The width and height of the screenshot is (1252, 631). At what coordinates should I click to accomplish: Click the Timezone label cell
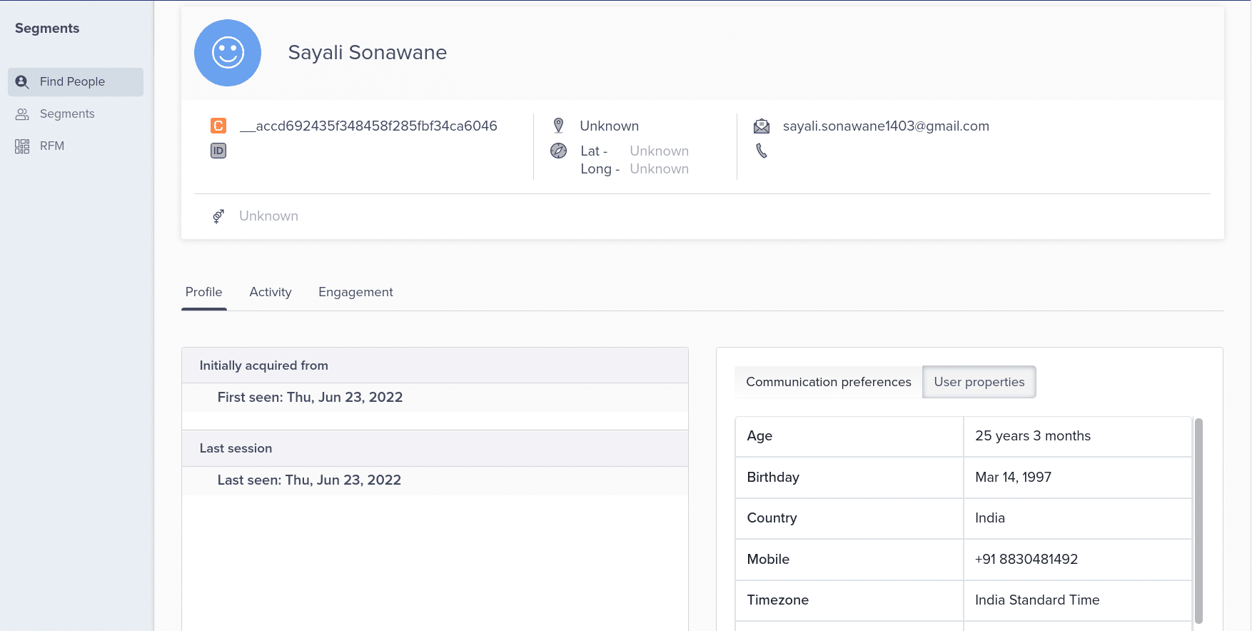point(849,600)
